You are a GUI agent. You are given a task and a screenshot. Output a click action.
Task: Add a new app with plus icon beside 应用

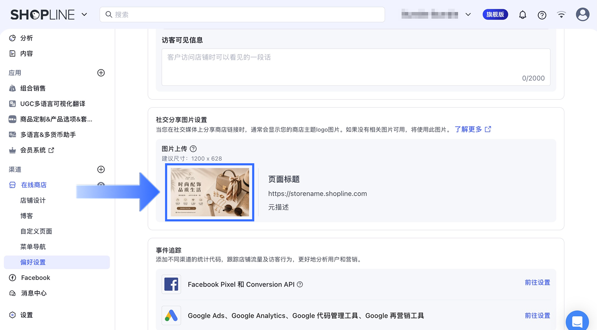tap(101, 73)
